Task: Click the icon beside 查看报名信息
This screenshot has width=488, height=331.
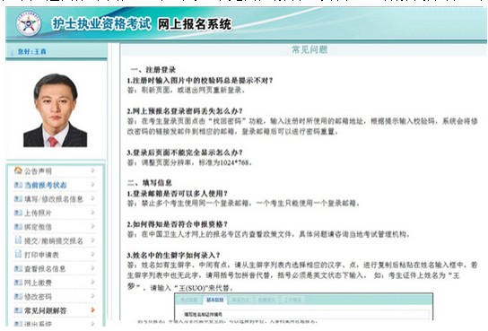Action: click(x=18, y=268)
